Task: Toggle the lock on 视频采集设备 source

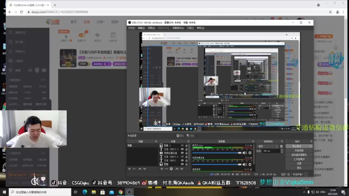Action: click(x=187, y=153)
